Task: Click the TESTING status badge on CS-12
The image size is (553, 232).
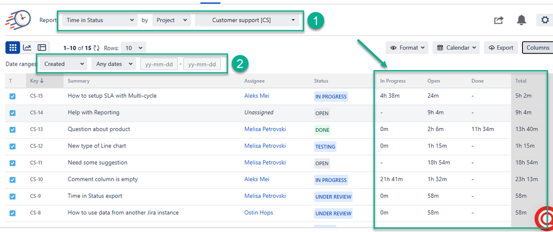Action: 325,146
